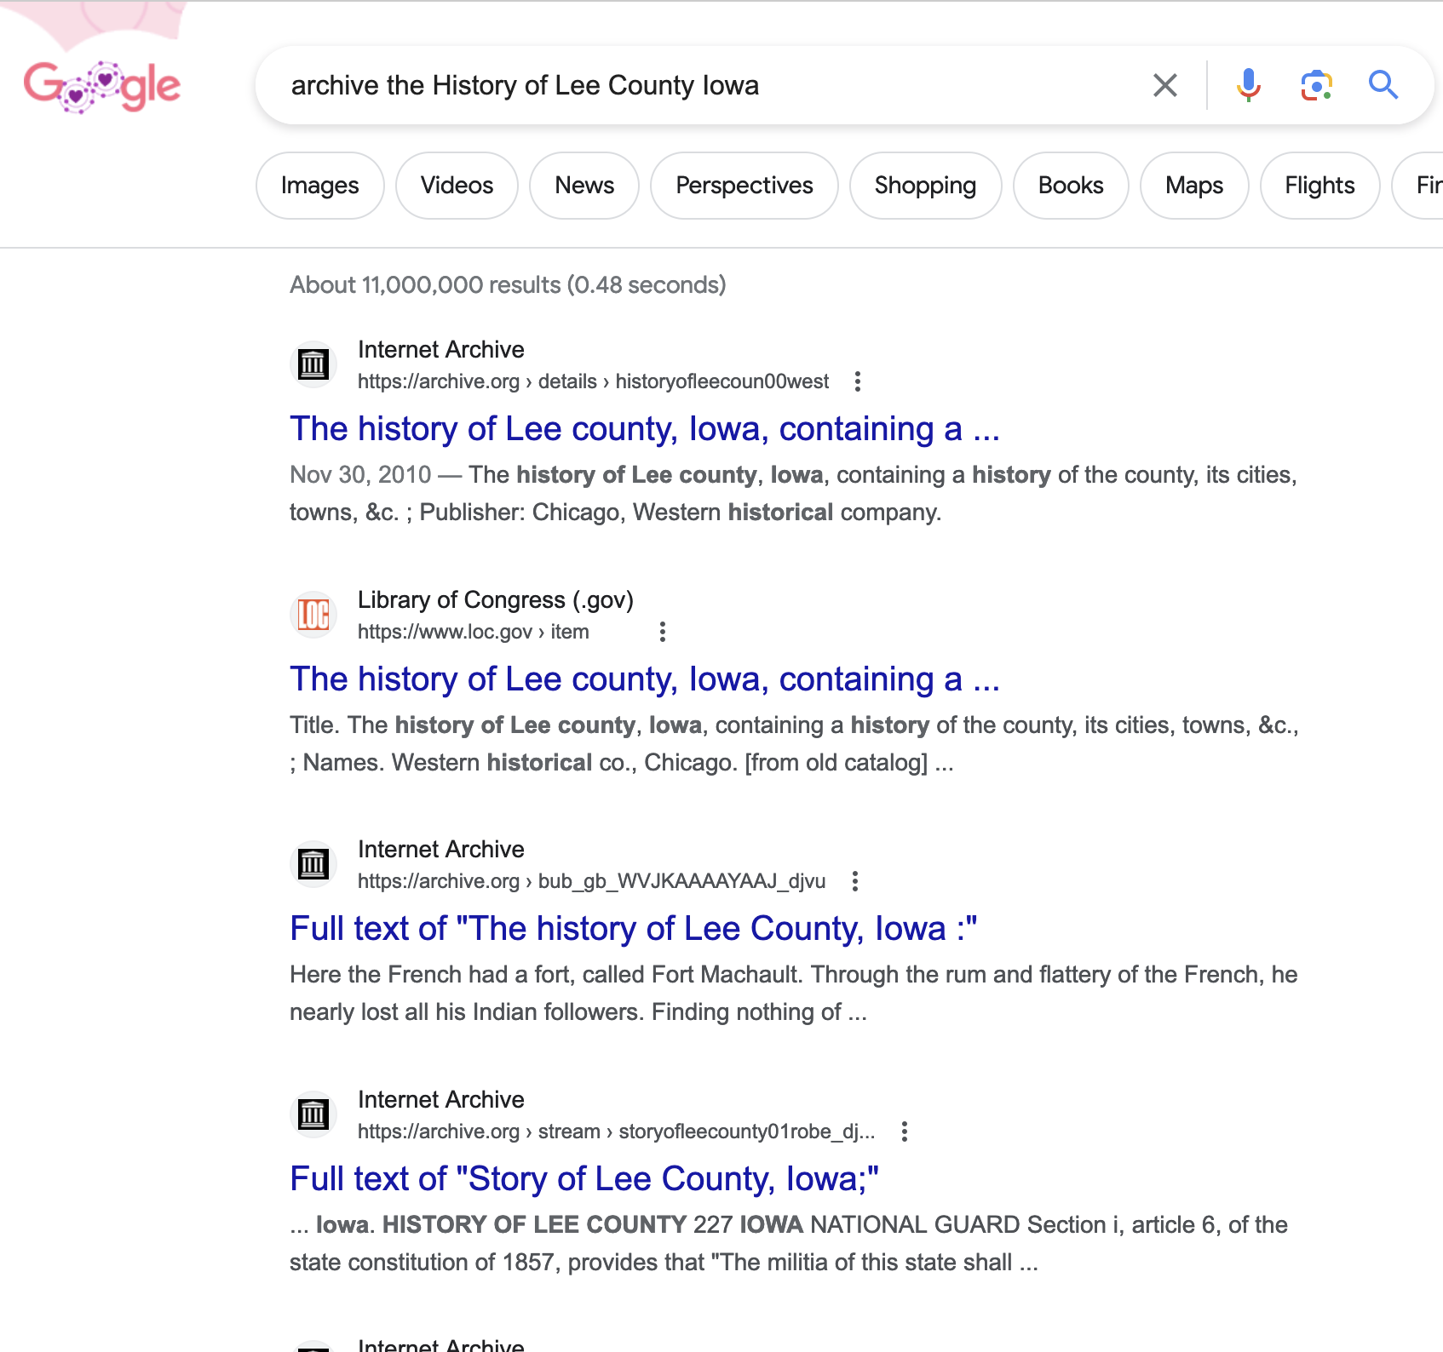1443x1352 pixels.
Task: Click the Google doodle logo
Action: pyautogui.click(x=102, y=86)
